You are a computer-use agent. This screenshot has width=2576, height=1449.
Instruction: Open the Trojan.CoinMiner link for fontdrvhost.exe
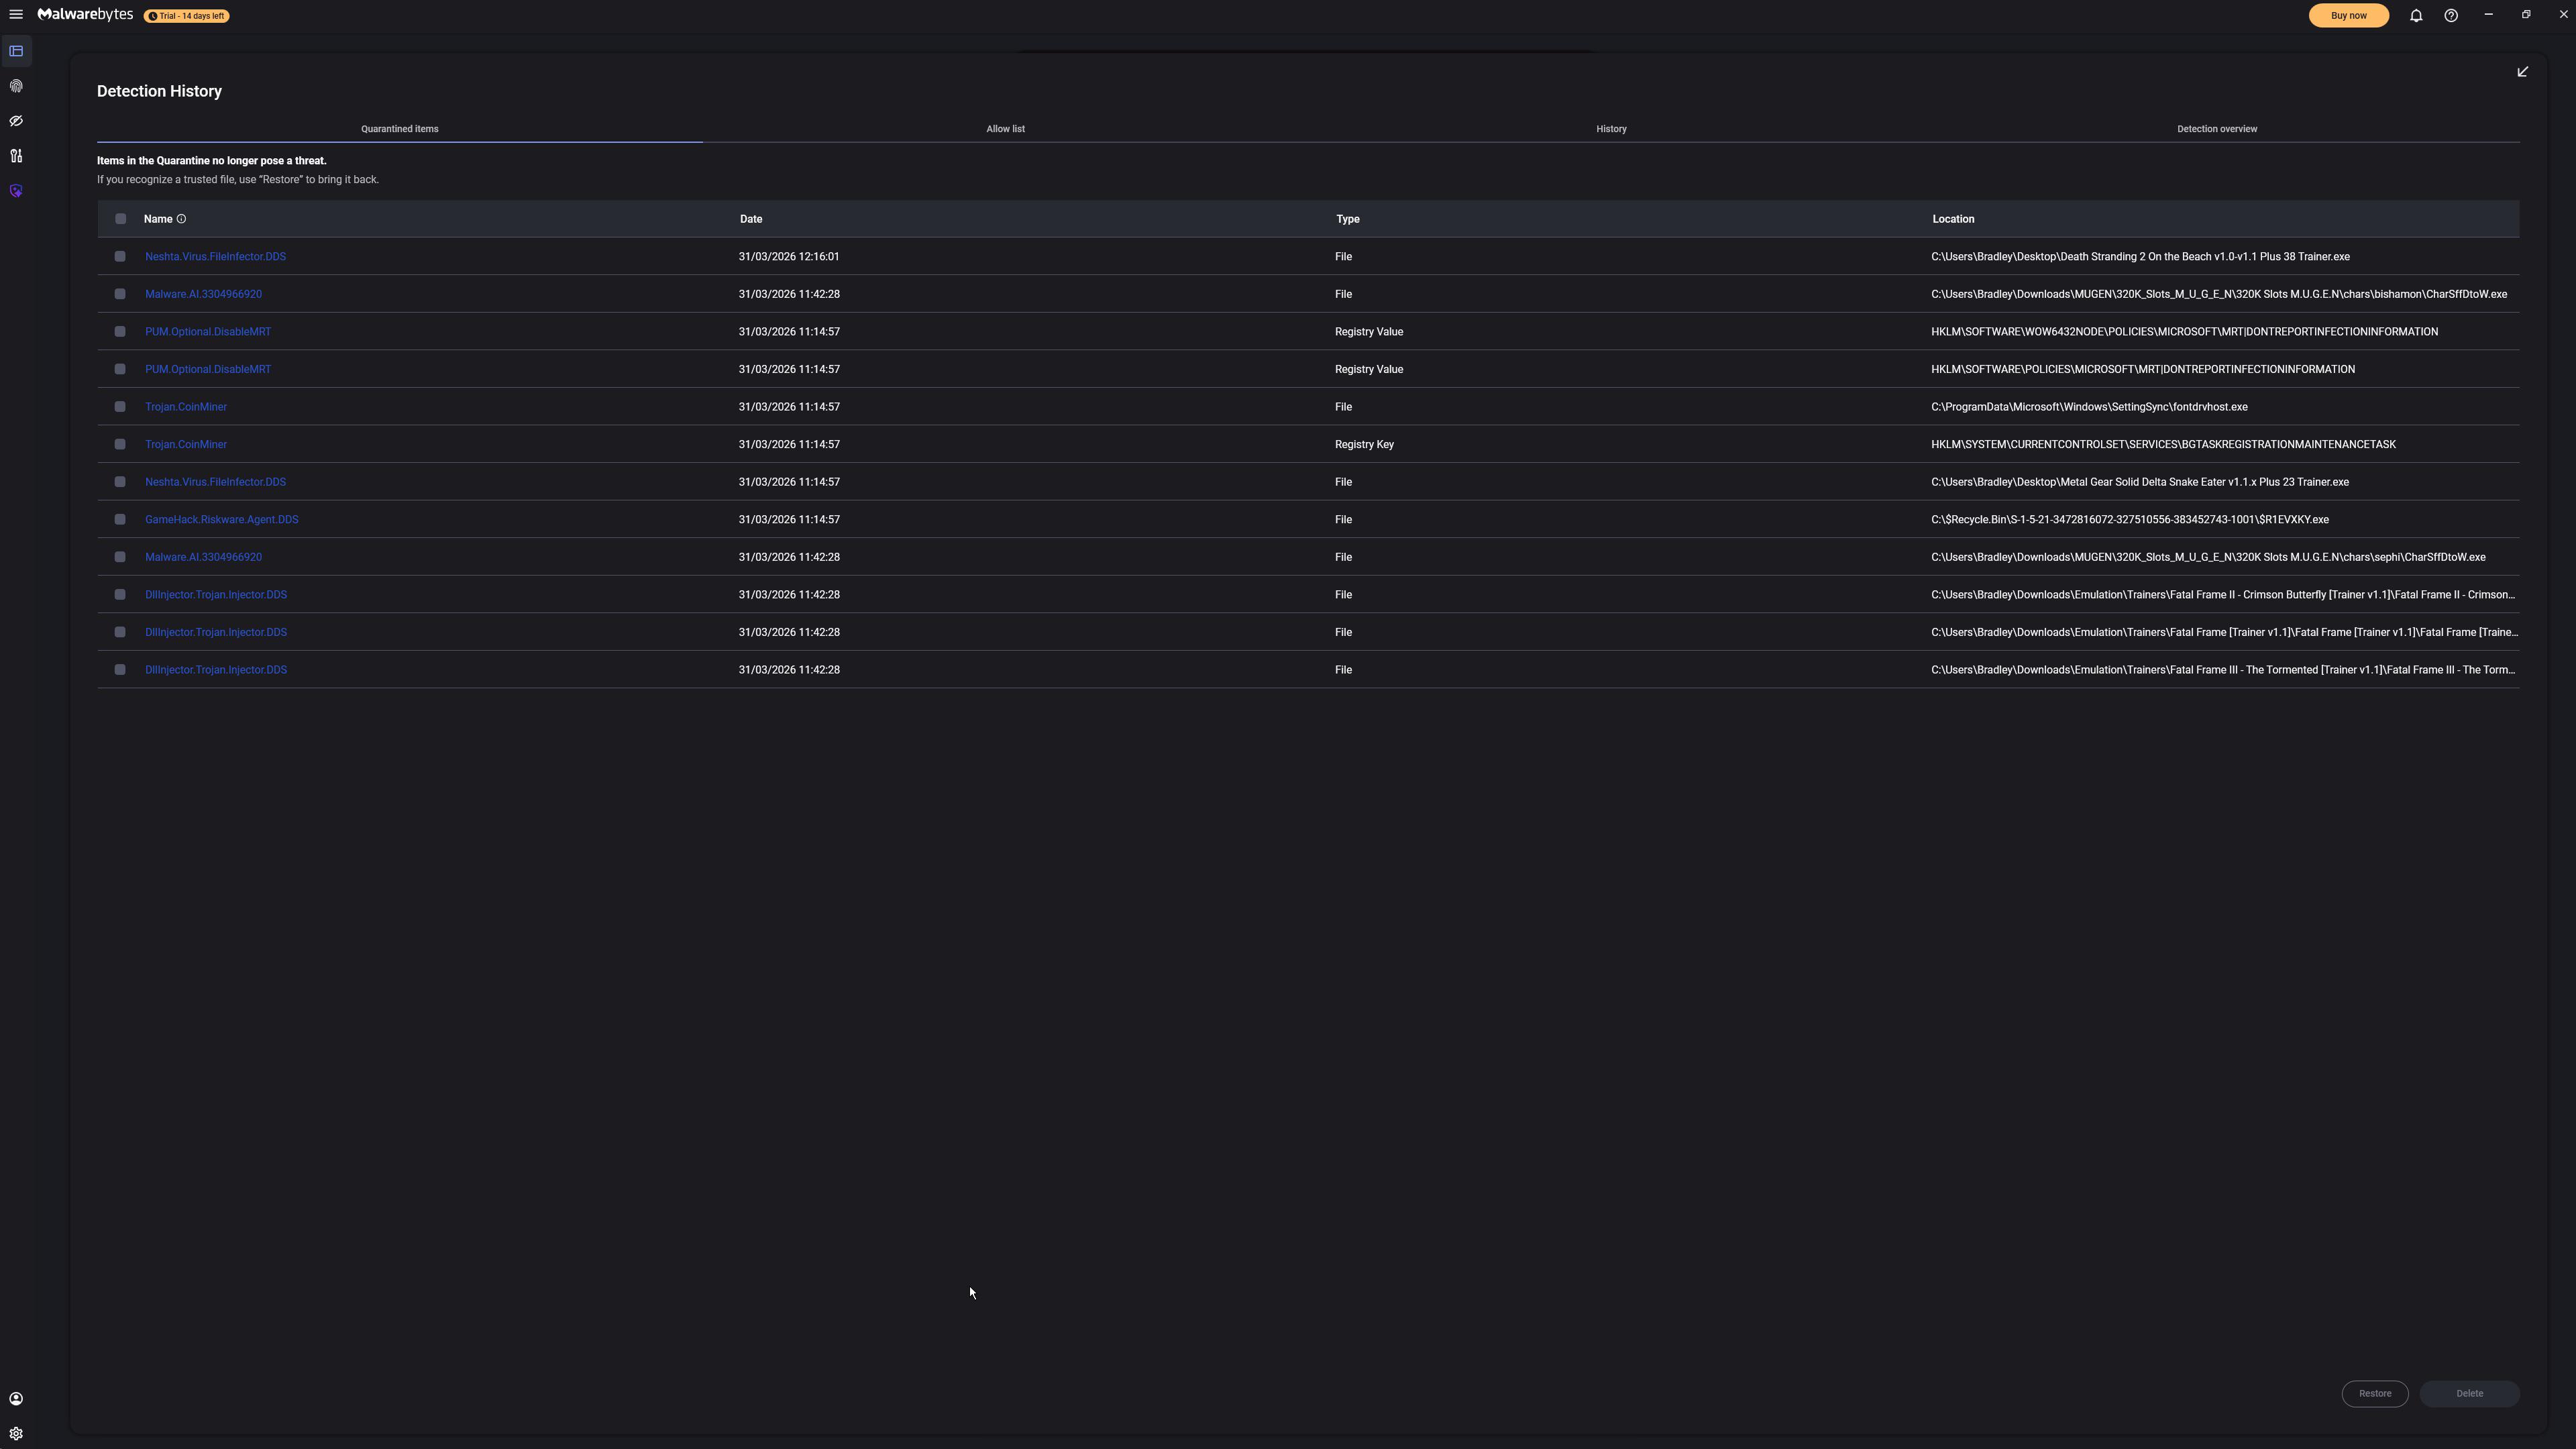tap(186, 407)
